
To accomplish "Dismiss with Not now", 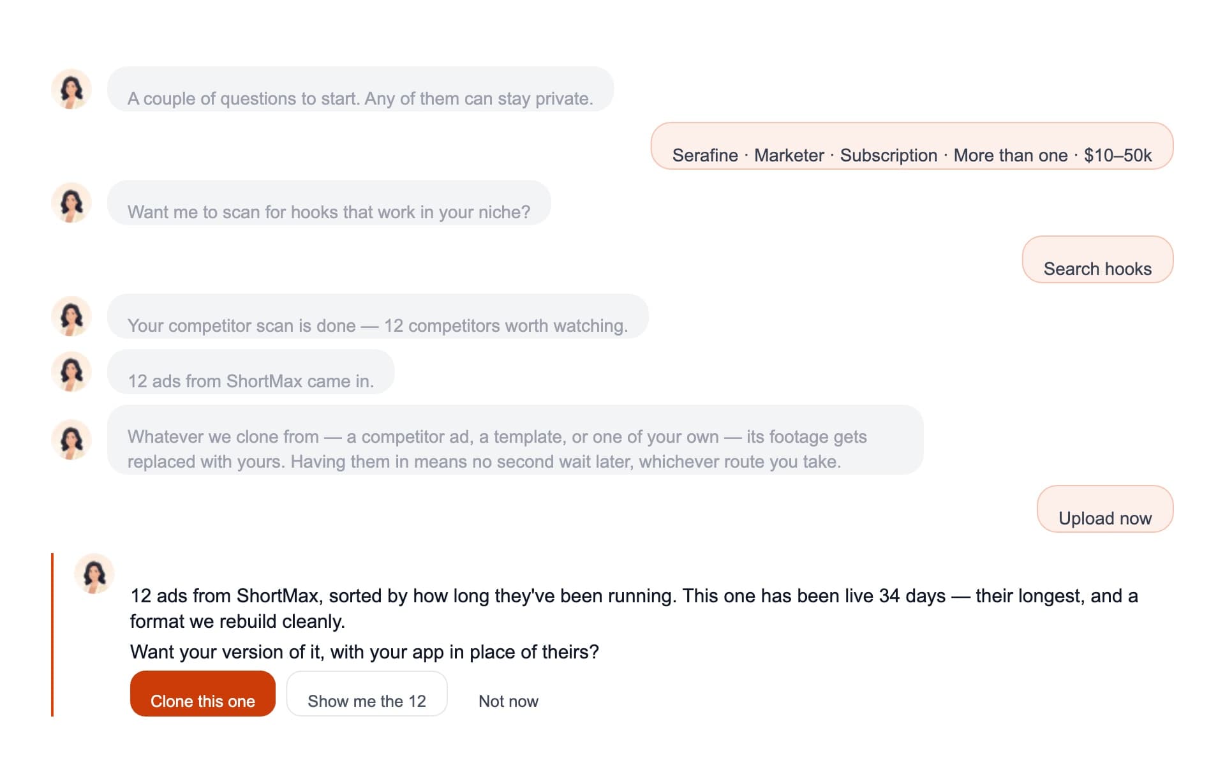I will 509,701.
